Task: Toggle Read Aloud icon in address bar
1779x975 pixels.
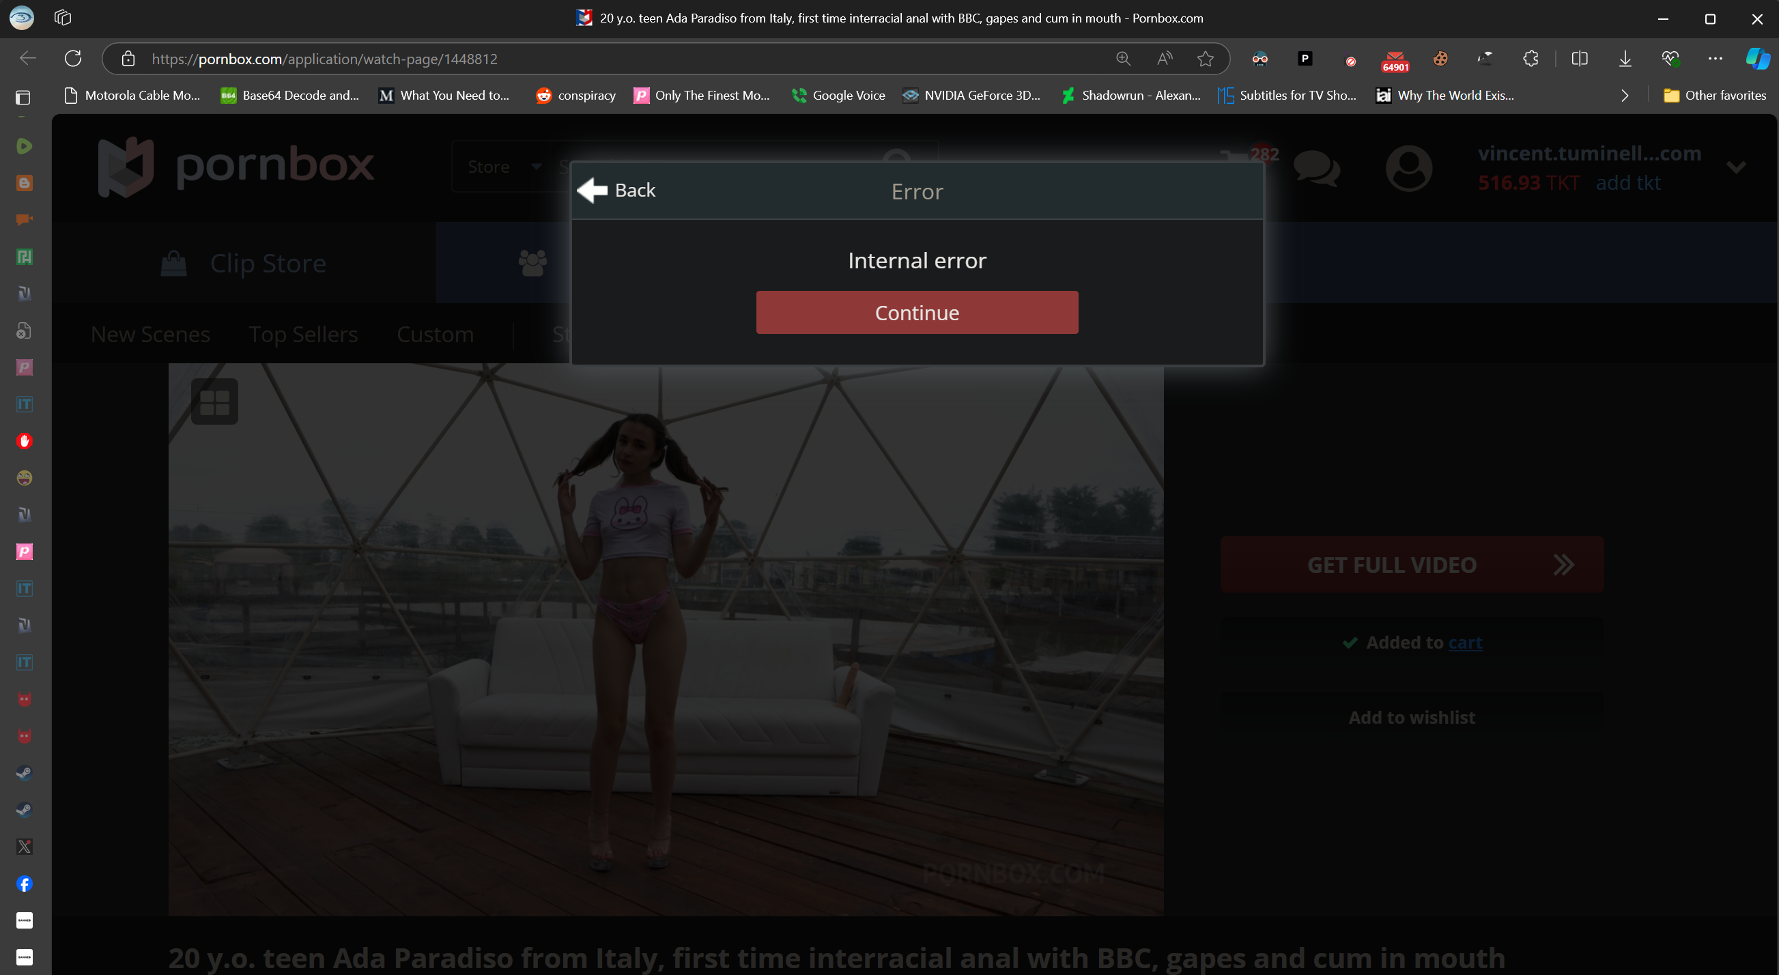Action: (x=1165, y=59)
